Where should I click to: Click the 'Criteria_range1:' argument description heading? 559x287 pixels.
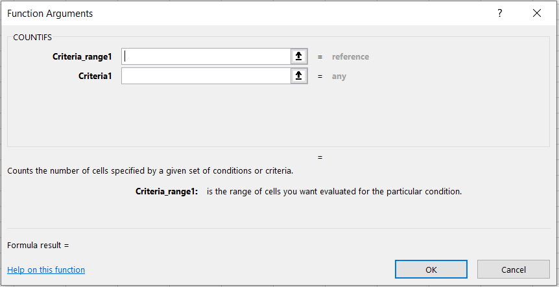pos(167,191)
